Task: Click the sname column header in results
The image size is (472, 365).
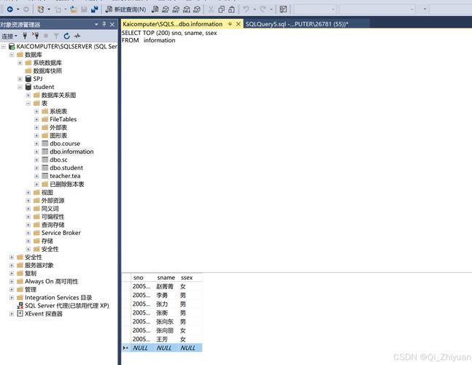Action: (166, 277)
